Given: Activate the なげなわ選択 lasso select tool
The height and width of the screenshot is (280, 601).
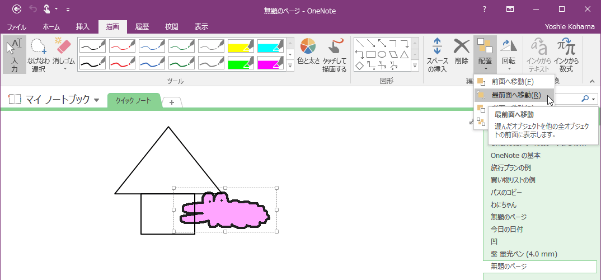Looking at the screenshot, I should (38, 55).
